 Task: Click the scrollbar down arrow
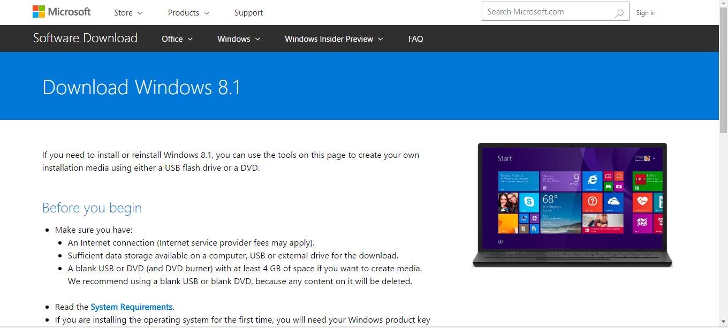(x=723, y=323)
